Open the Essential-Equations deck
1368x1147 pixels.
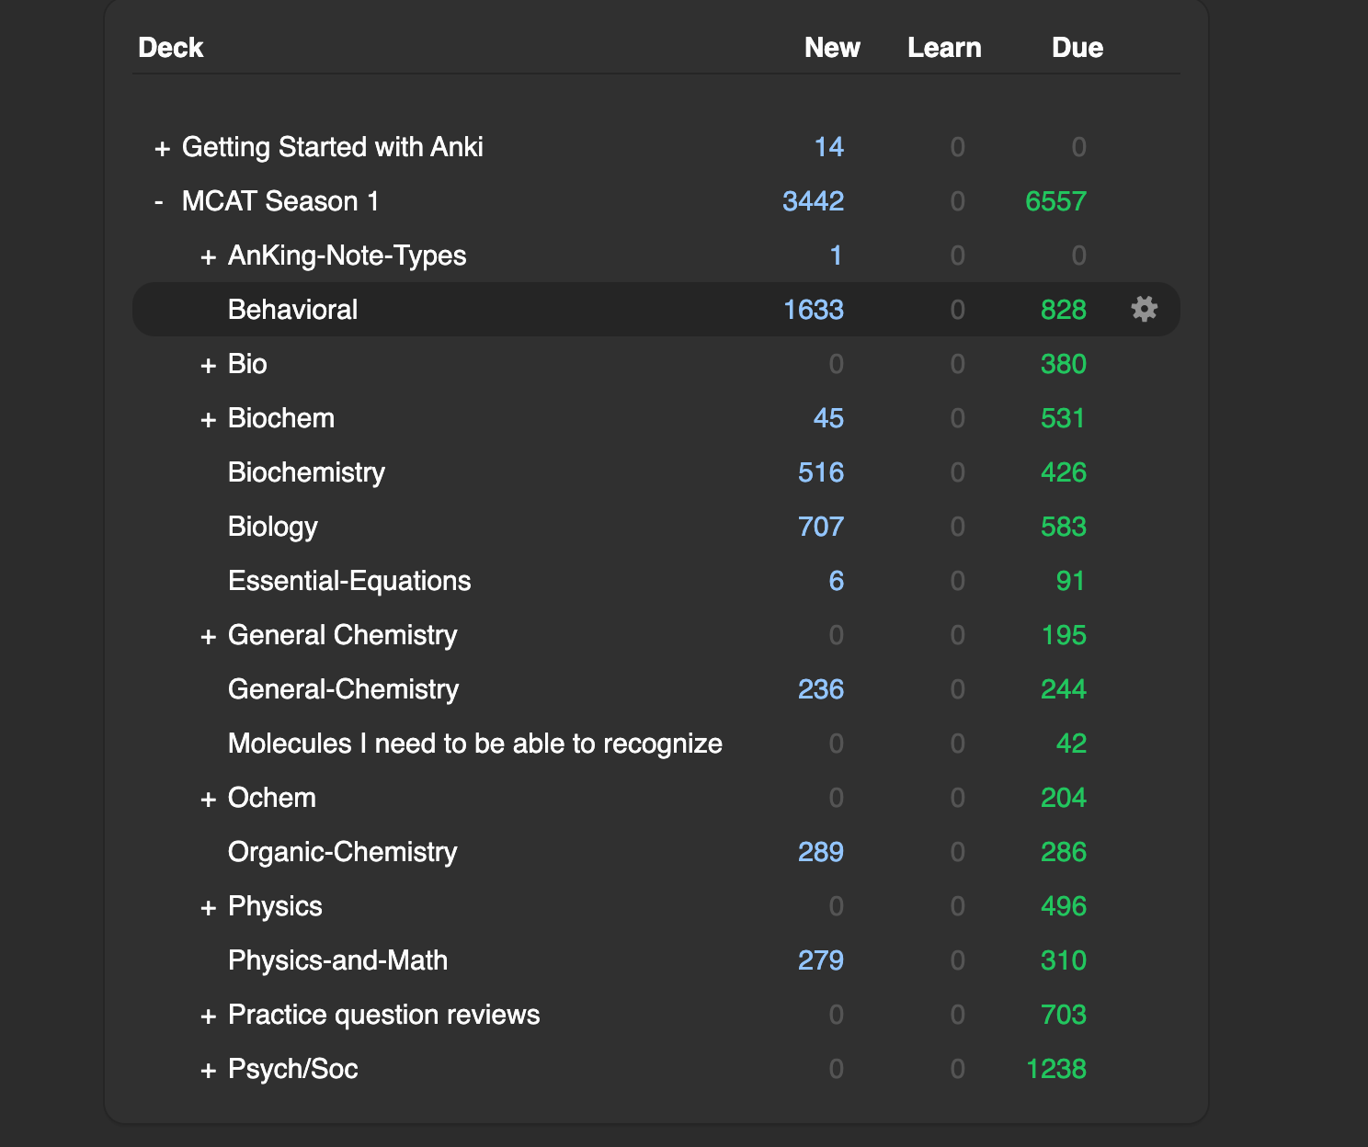coord(349,581)
